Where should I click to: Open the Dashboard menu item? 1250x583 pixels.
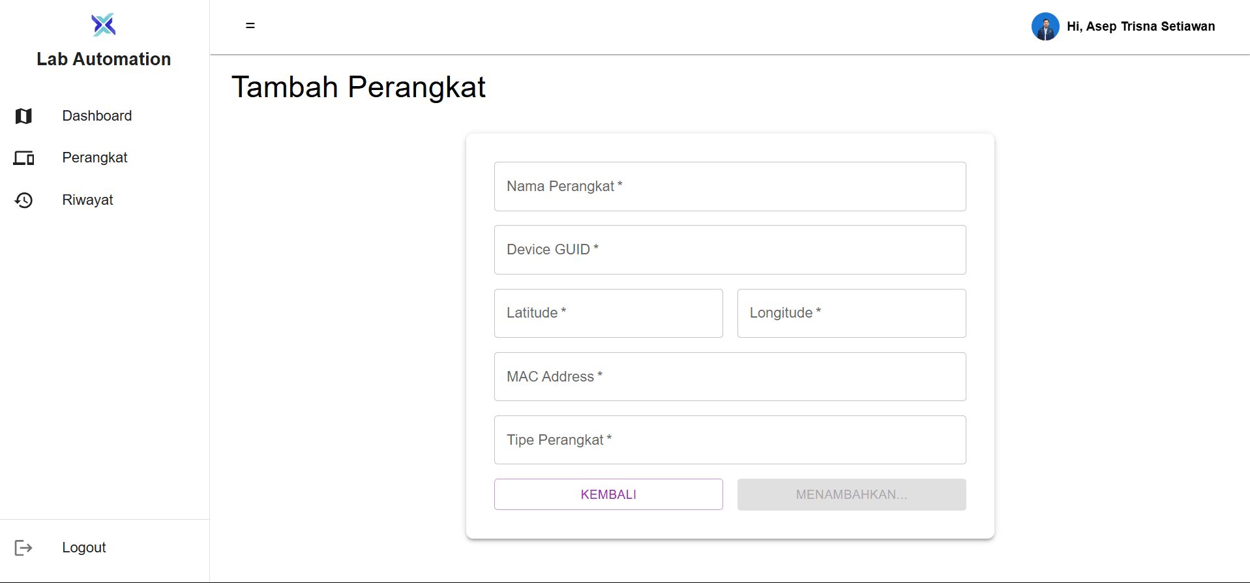coord(97,116)
